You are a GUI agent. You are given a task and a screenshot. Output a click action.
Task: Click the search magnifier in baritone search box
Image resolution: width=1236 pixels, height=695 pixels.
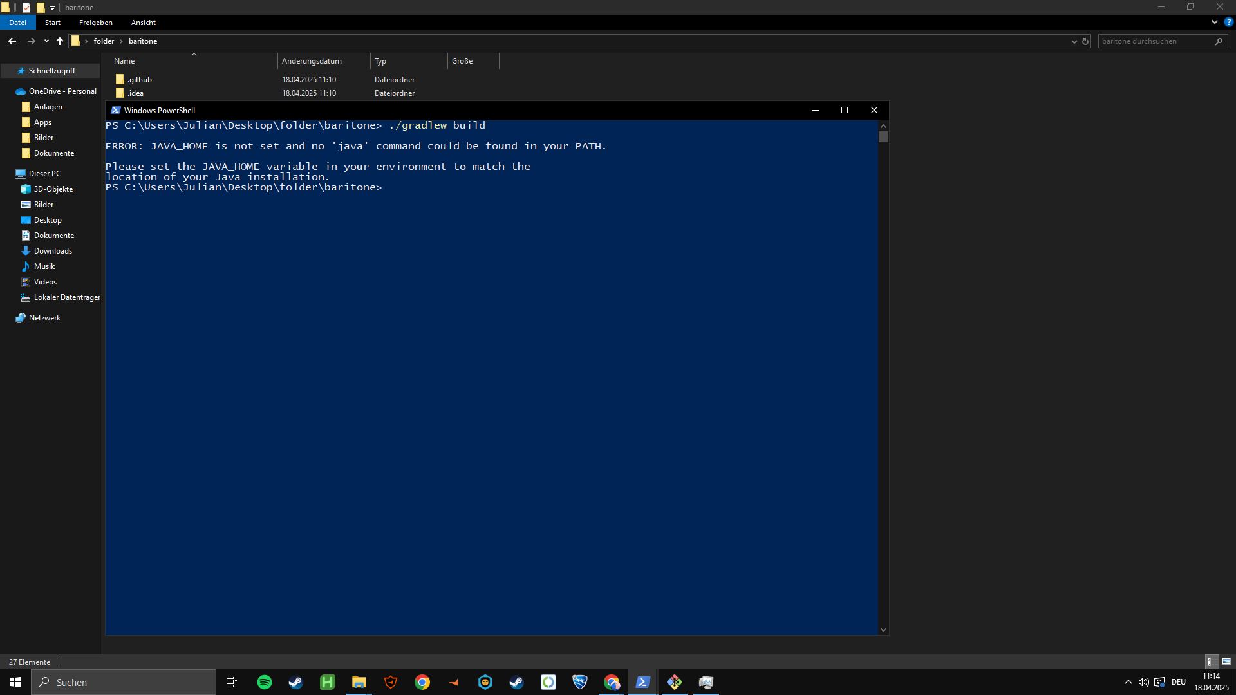point(1219,41)
